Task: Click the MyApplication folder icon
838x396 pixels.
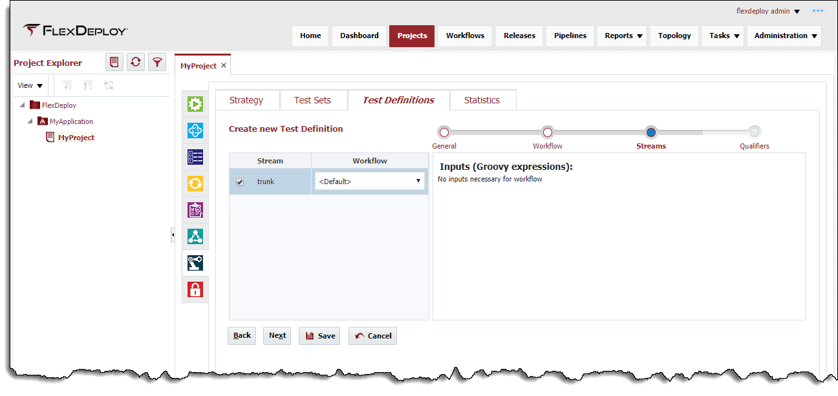Action: tap(43, 121)
